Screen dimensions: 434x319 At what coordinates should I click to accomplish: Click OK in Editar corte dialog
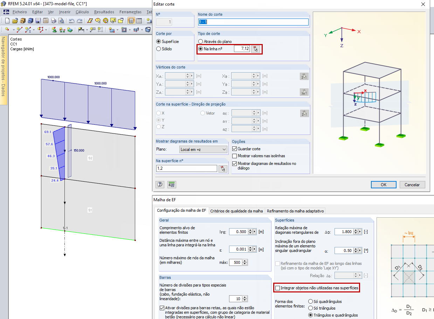point(384,184)
